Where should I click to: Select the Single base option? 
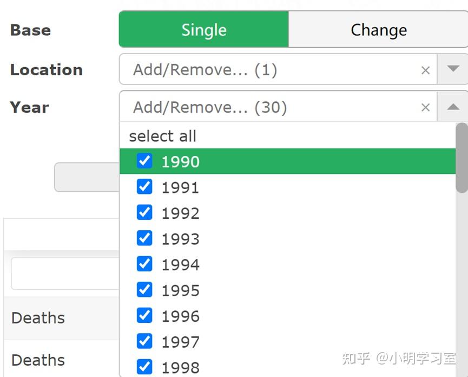coord(204,30)
